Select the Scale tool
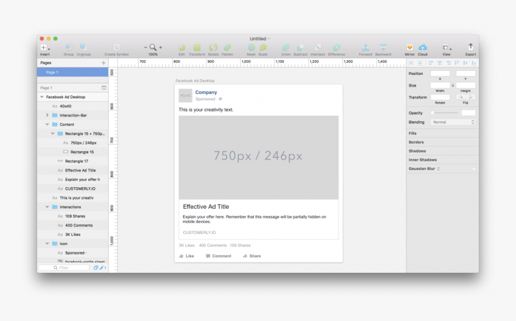This screenshot has width=516, height=321. 263,47
